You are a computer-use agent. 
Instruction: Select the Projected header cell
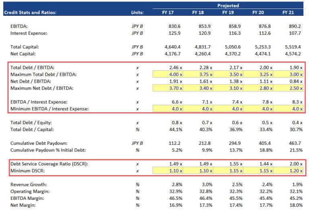coord(228,6)
